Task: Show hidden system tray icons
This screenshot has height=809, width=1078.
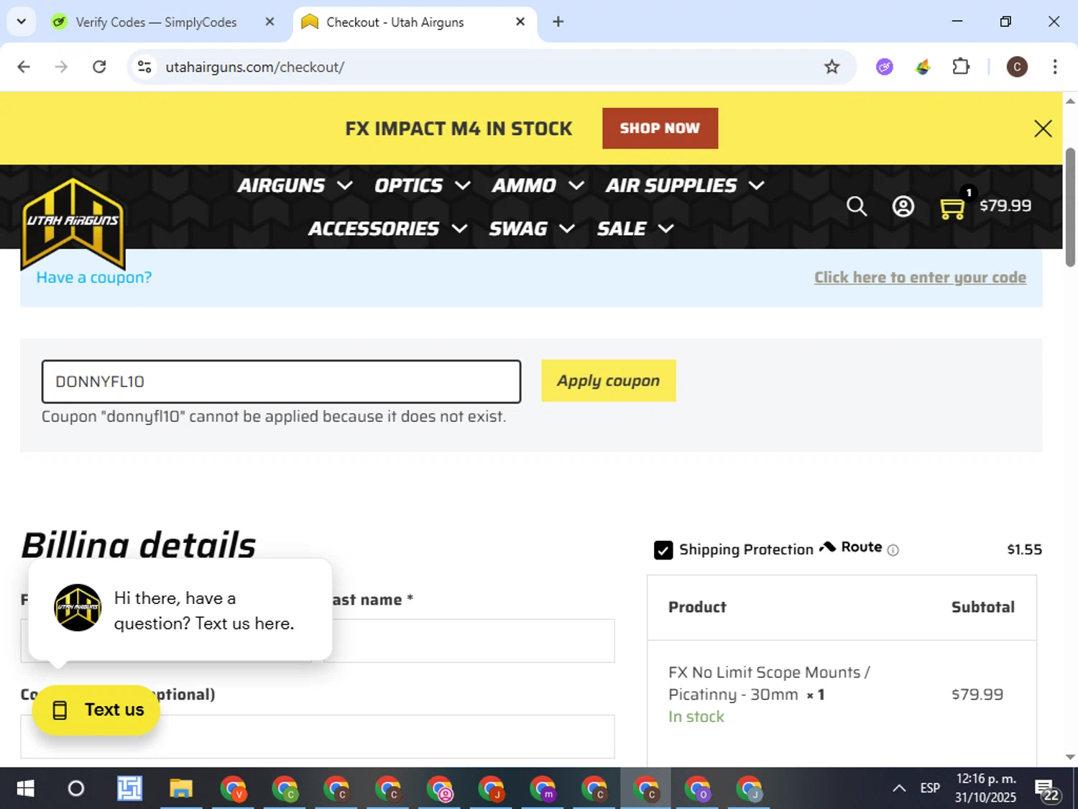Action: (899, 789)
